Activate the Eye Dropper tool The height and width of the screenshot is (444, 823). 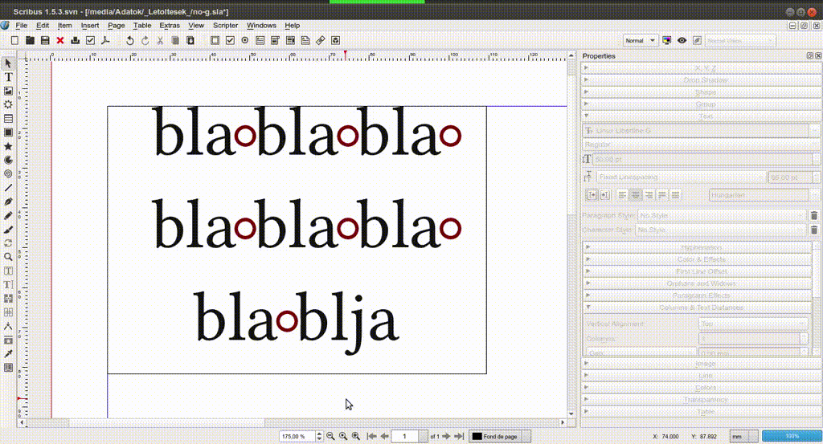click(x=8, y=354)
